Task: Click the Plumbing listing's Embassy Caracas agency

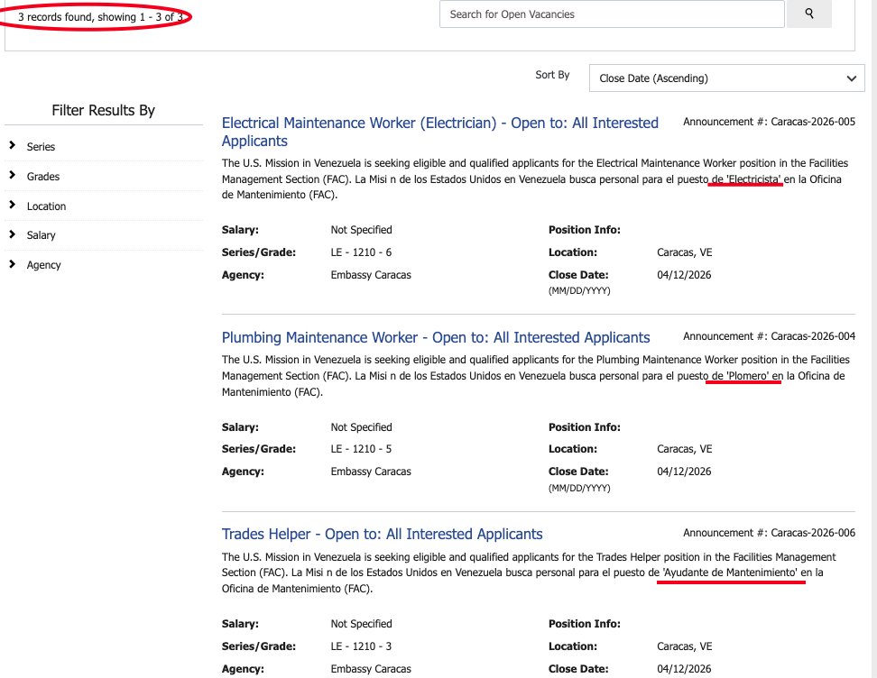Action: click(371, 472)
